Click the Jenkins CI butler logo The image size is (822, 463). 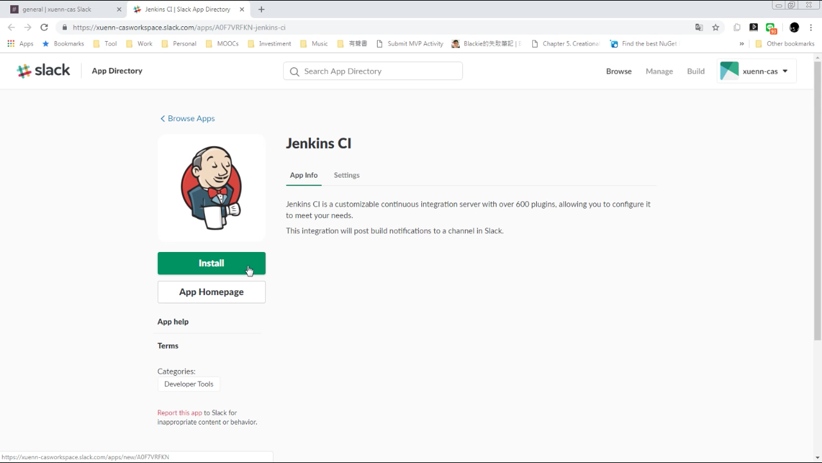coord(211,188)
